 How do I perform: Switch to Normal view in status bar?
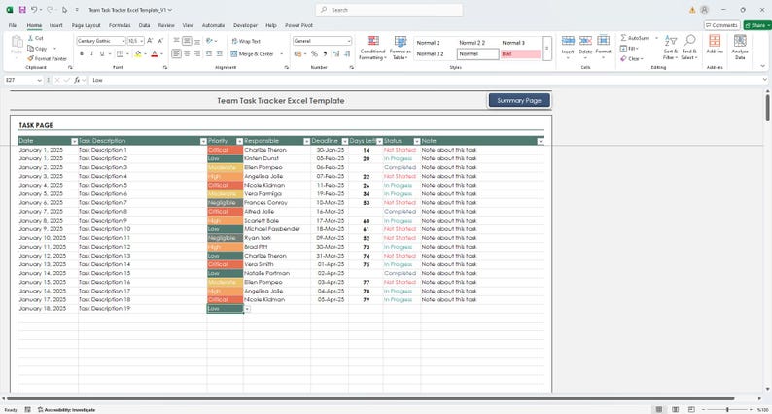[659, 409]
